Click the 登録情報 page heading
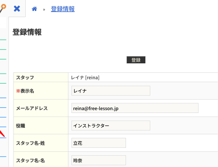Viewport: 218px width, 167px height. 27,32
